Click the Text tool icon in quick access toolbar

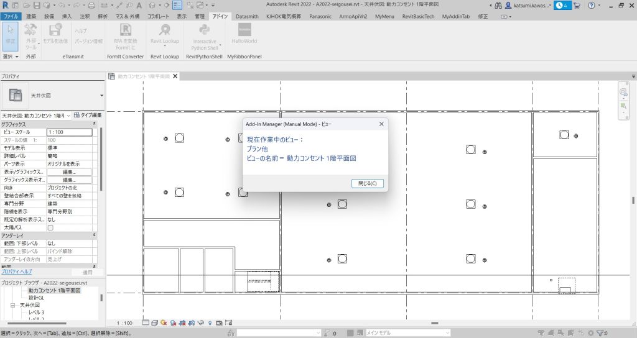coord(137,5)
